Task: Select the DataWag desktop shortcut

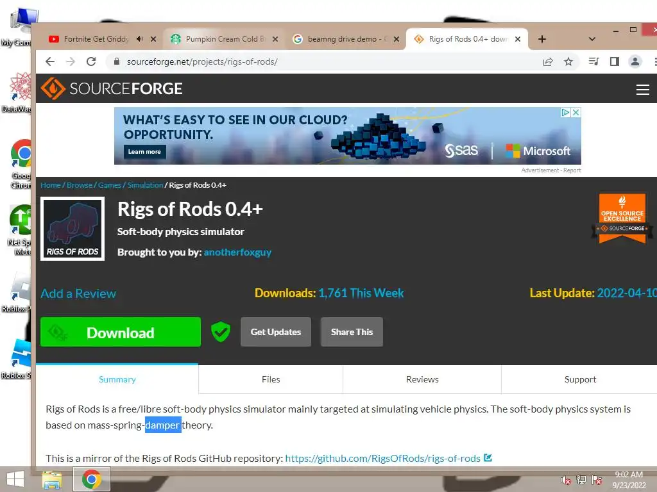Action: (x=17, y=92)
